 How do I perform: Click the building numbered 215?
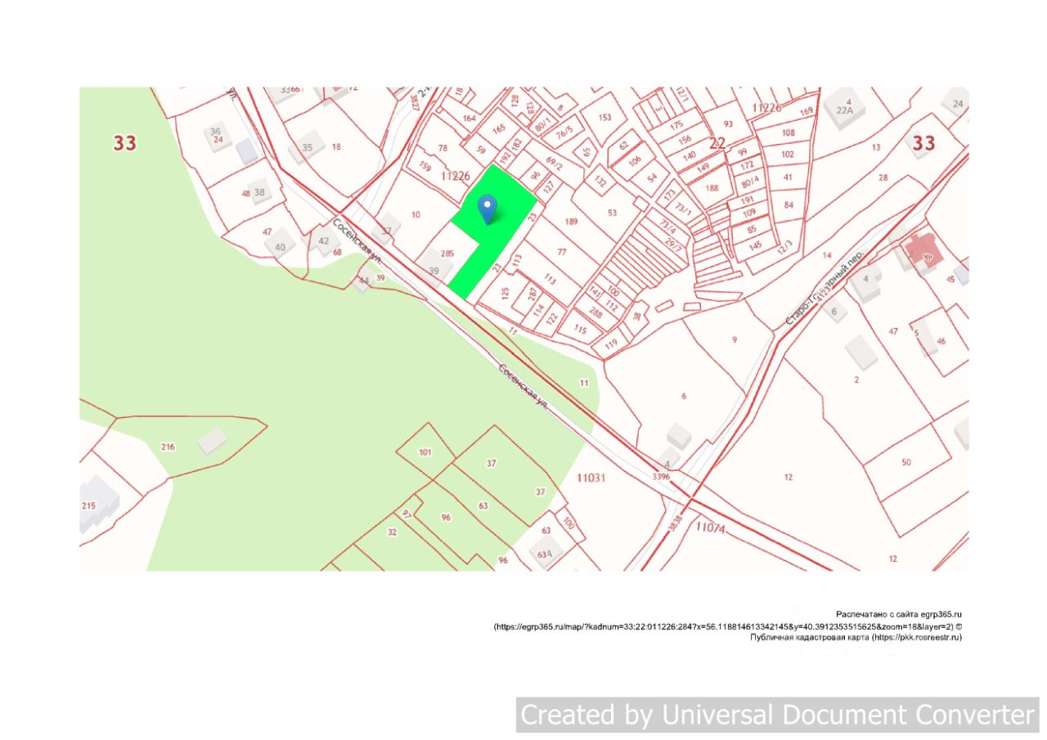coord(88,506)
